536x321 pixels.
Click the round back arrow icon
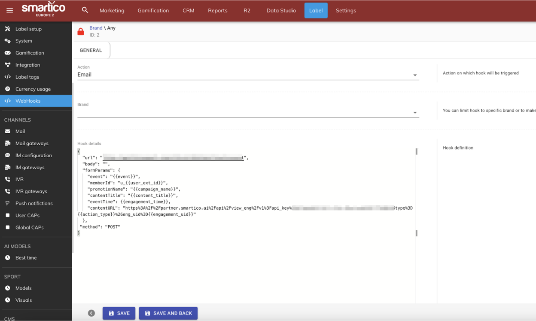tap(91, 313)
